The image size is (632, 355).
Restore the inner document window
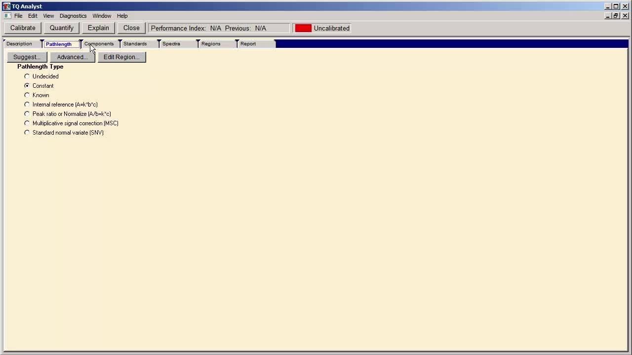616,16
